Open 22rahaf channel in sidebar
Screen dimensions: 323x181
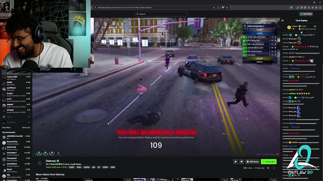click(16, 111)
